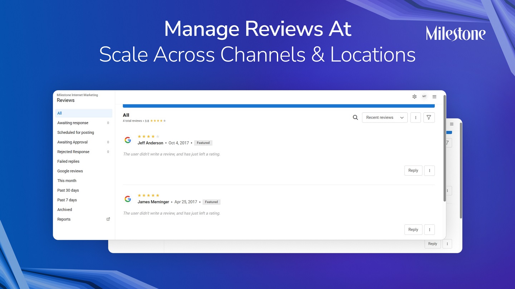Show Rejected Response reviews
This screenshot has height=289, width=515.
84,152
